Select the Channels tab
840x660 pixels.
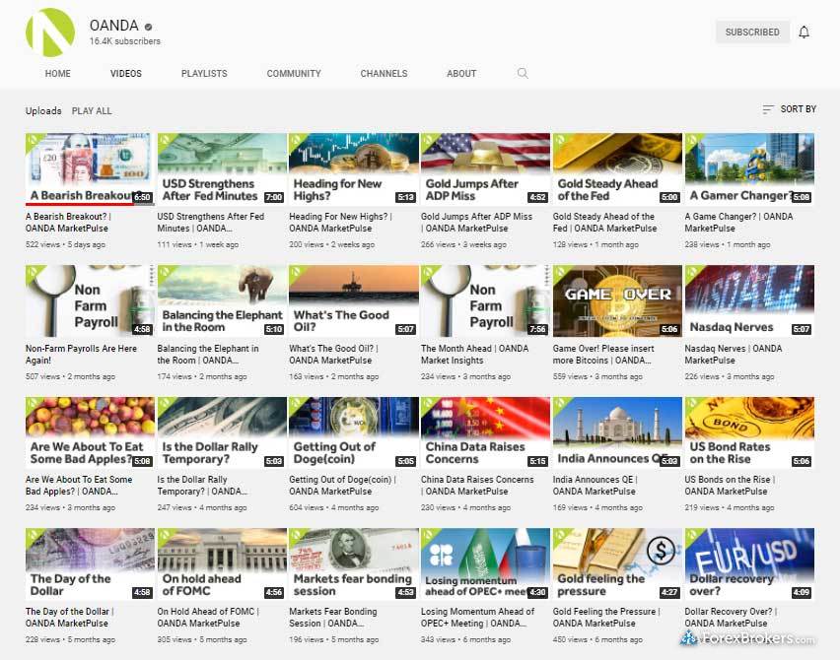(x=384, y=74)
